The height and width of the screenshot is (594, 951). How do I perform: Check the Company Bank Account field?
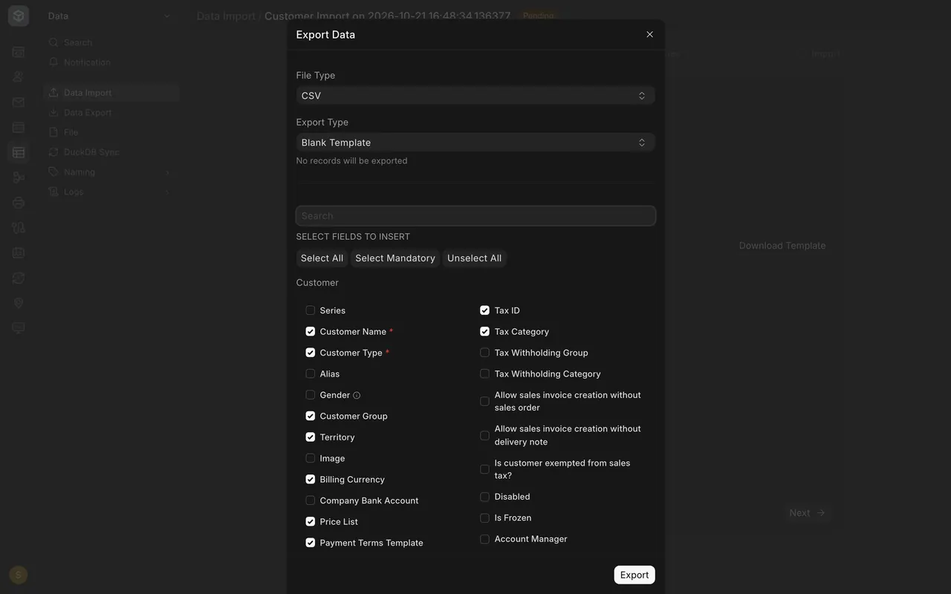click(311, 500)
